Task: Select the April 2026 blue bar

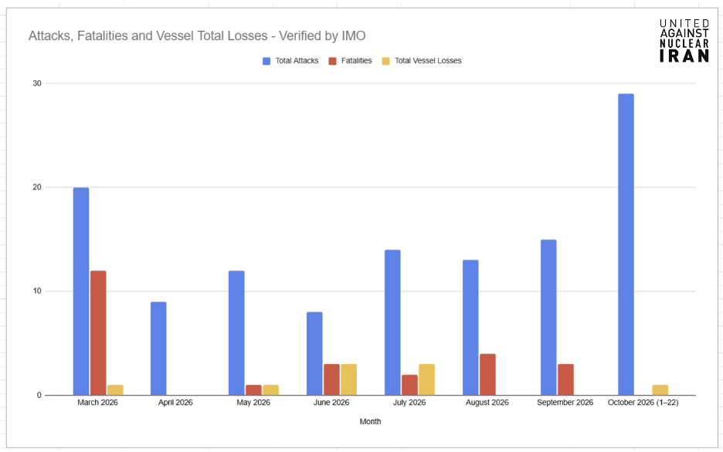Action: (x=158, y=349)
